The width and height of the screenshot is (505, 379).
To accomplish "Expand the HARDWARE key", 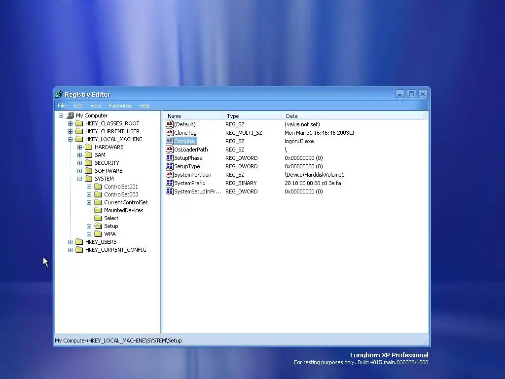I will (79, 147).
